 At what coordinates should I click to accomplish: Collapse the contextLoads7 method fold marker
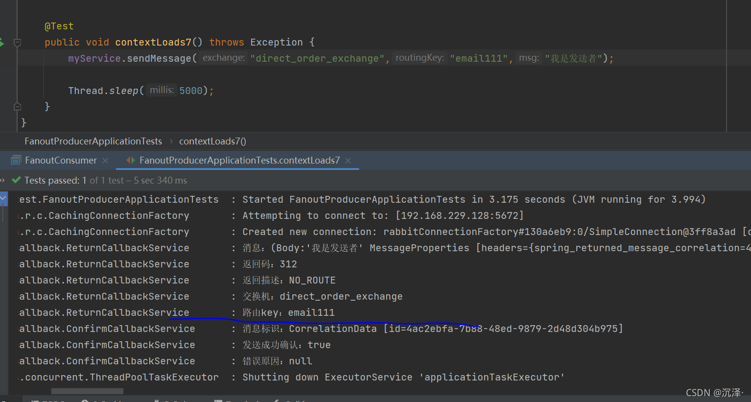point(17,43)
